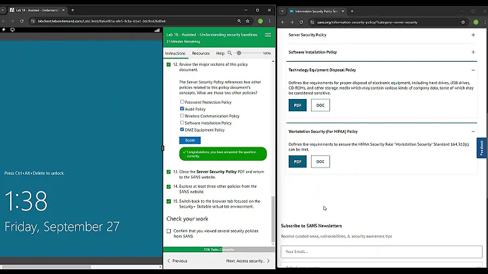This screenshot has width=488, height=274.
Task: Download Technology Equipment Disposal Policy PDF
Action: 298,105
